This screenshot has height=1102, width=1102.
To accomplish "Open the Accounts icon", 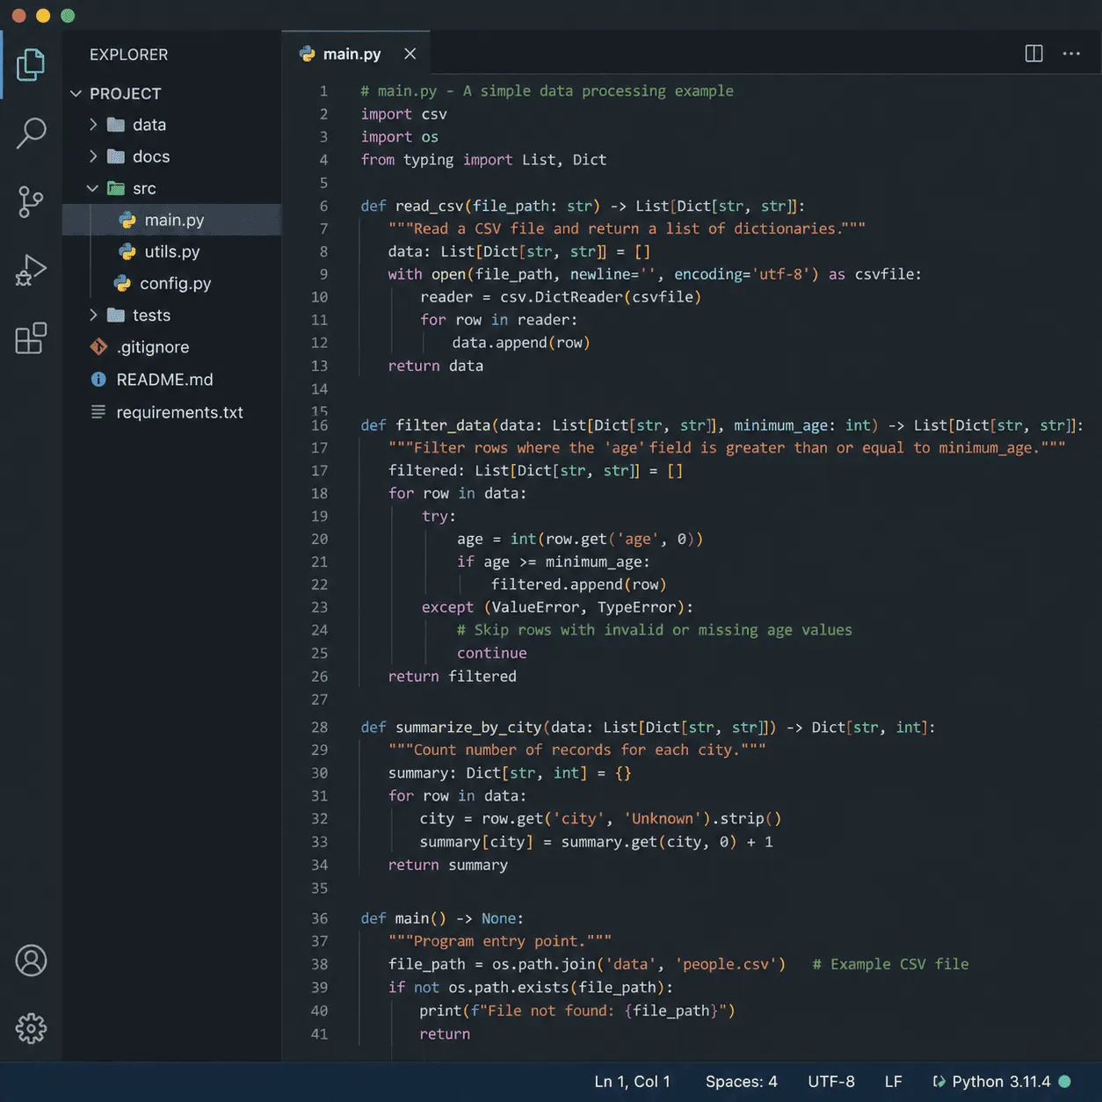I will [31, 961].
